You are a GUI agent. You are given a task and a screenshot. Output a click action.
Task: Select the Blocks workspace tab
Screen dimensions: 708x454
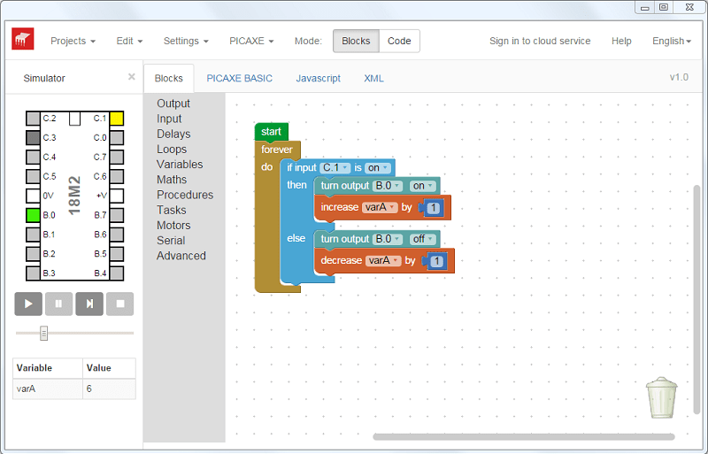[x=168, y=78]
